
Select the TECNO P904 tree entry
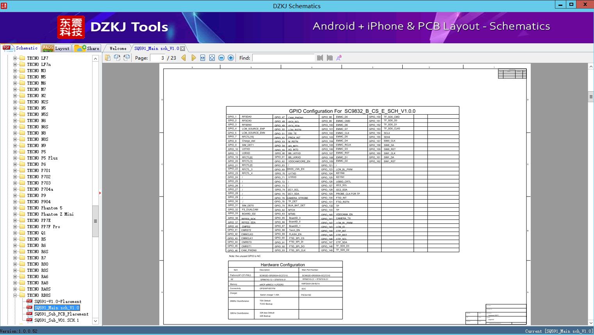click(39, 202)
